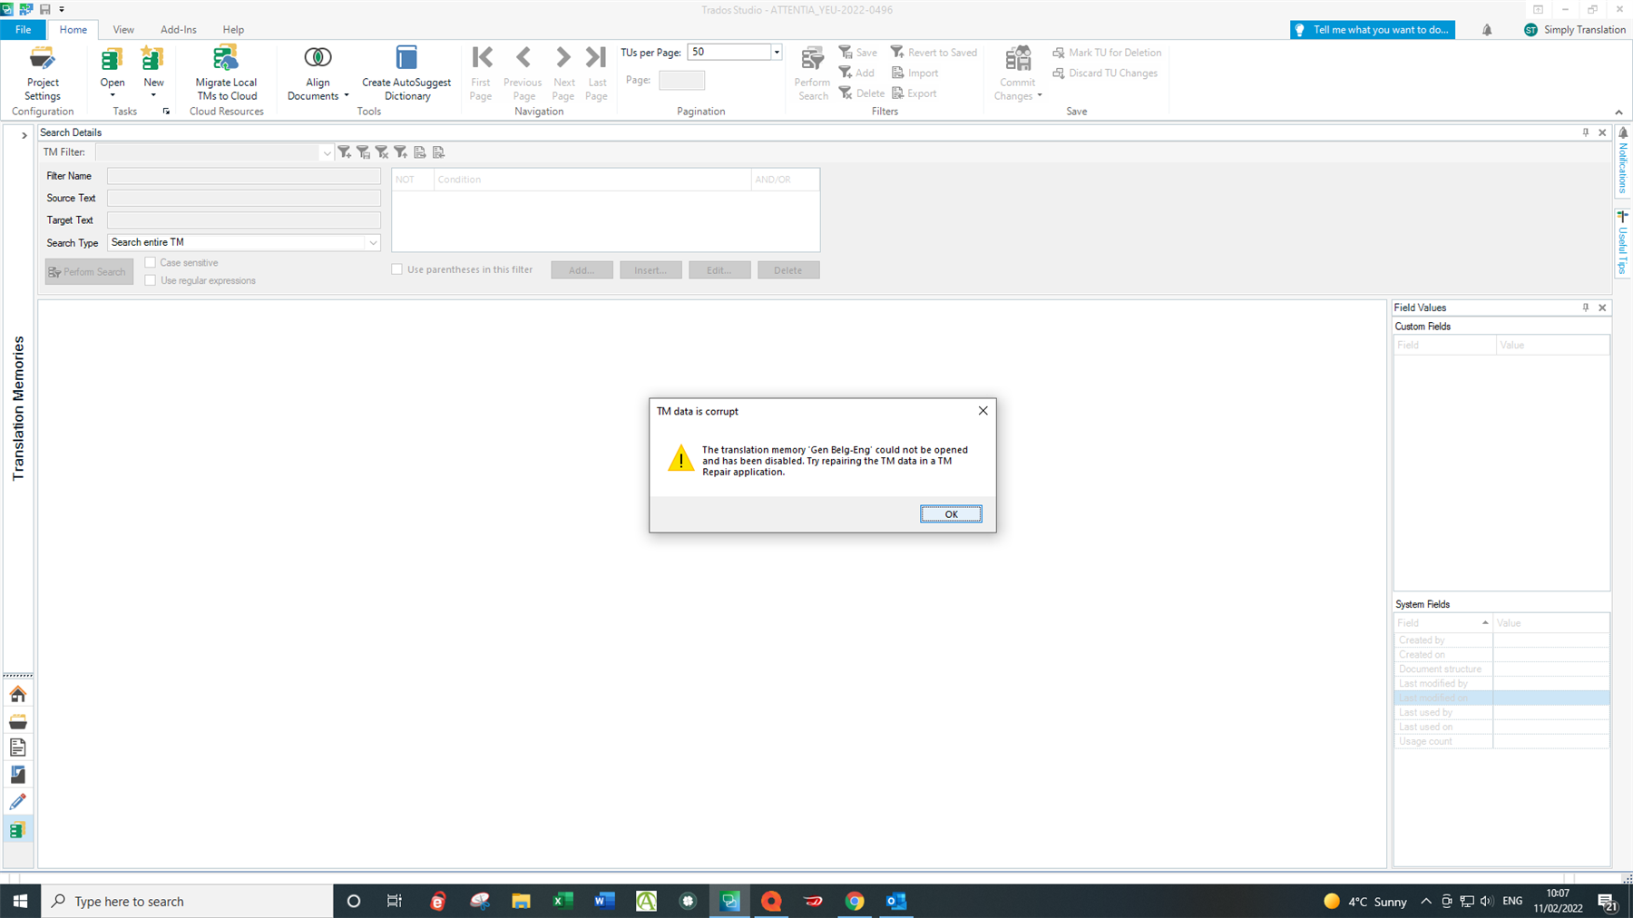Viewport: 1633px width, 918px height.
Task: Click the Delete condition button
Action: pos(788,270)
